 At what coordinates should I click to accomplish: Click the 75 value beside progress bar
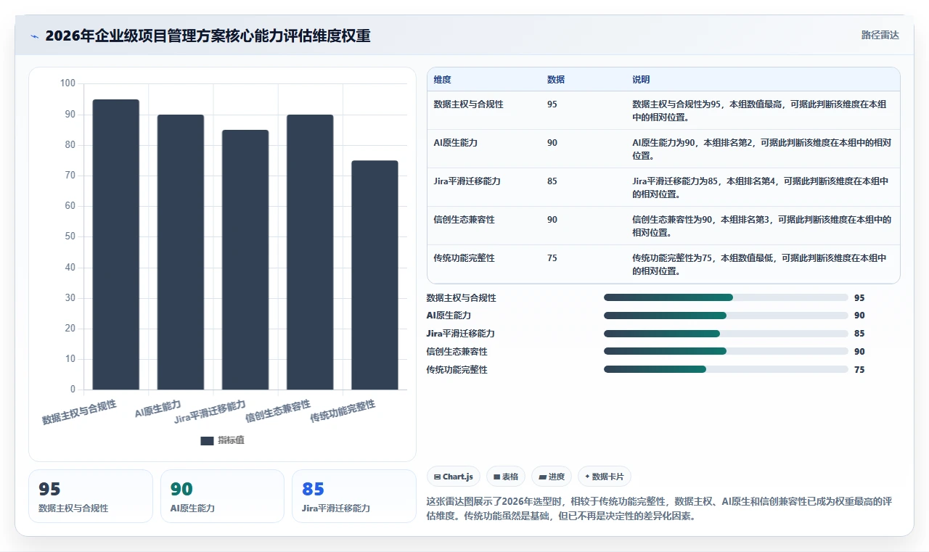[x=859, y=369]
